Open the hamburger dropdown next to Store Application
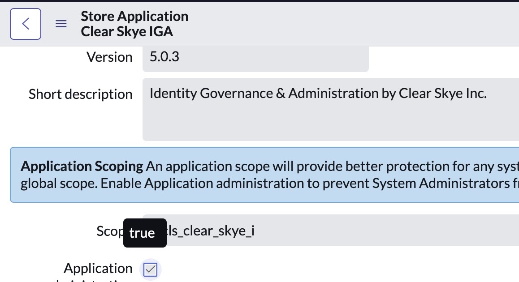The height and width of the screenshot is (282, 519). pos(61,24)
